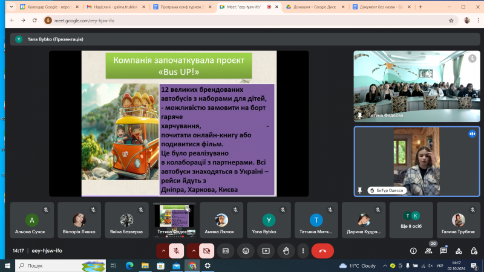Launch Microsoft Edge from taskbar

[x=129, y=265]
